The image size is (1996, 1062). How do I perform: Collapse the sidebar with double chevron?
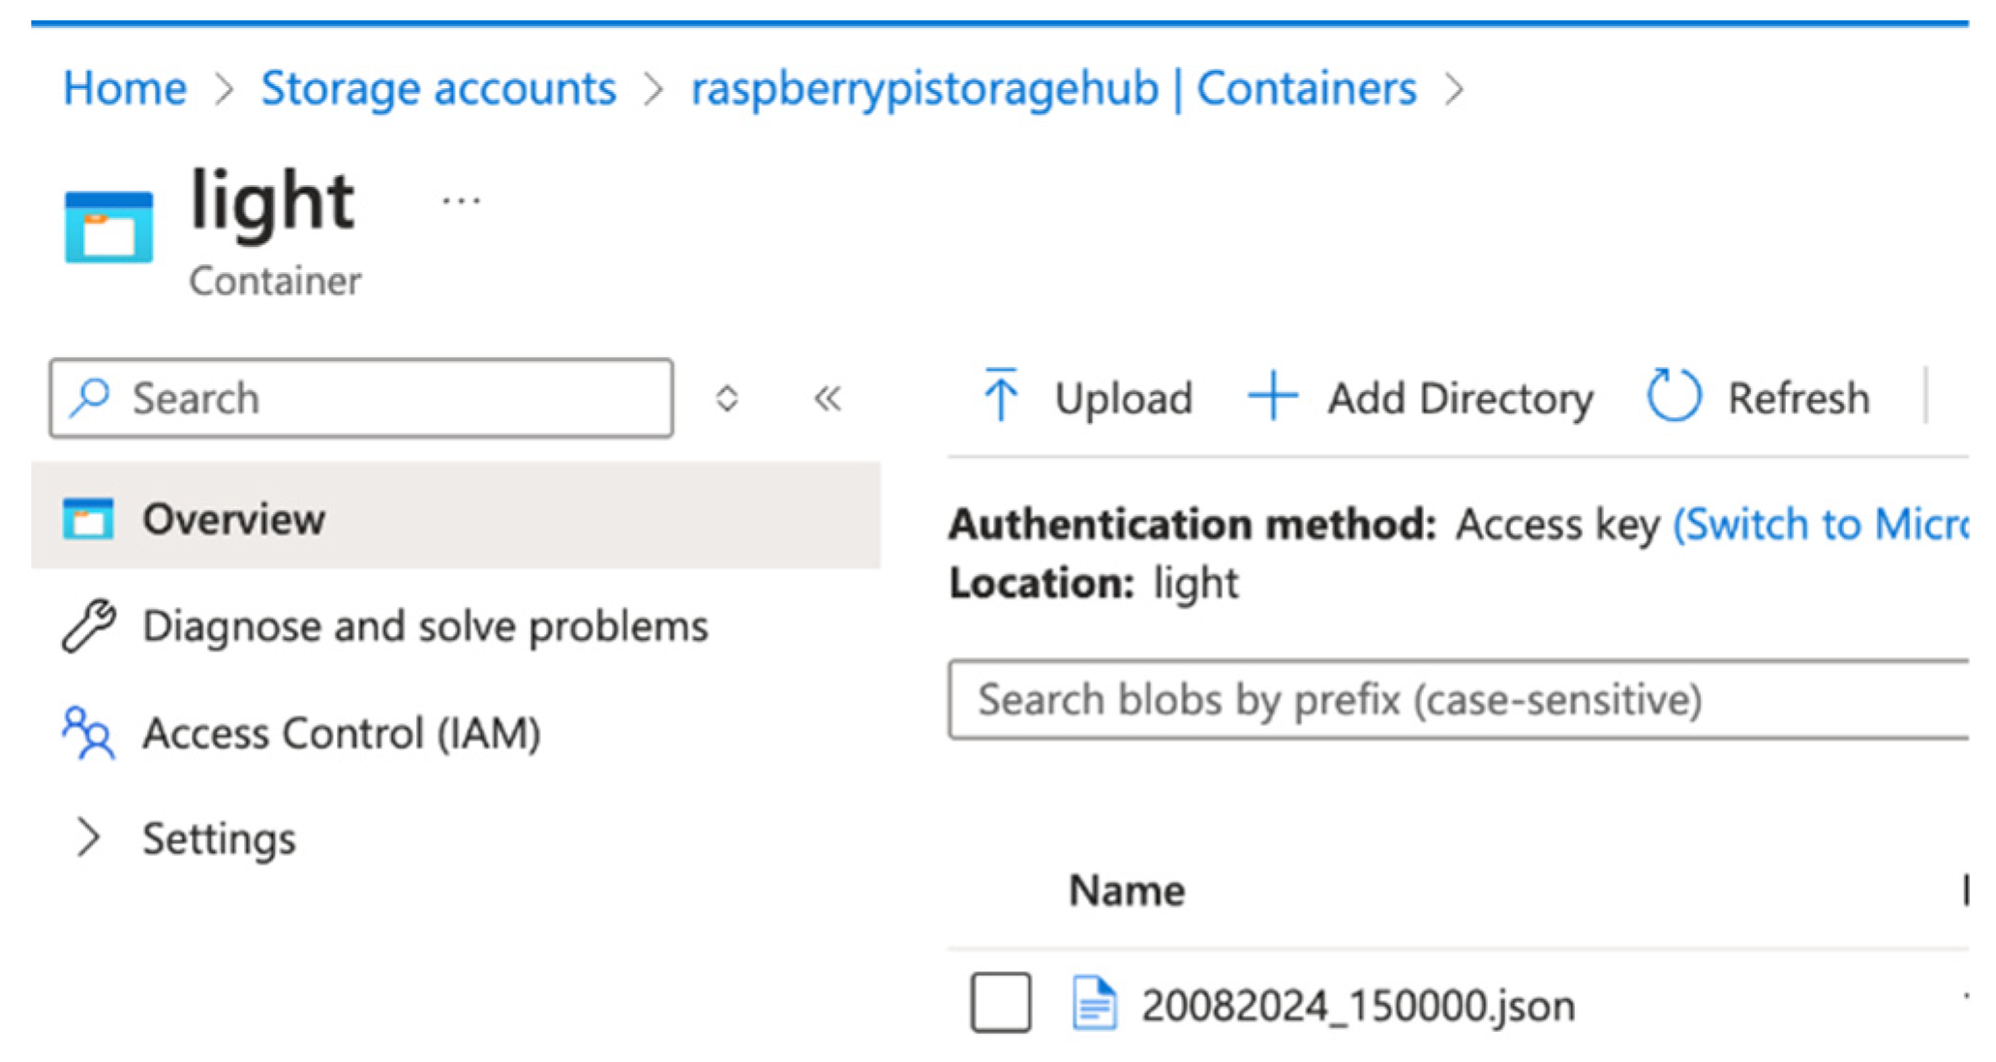click(828, 398)
